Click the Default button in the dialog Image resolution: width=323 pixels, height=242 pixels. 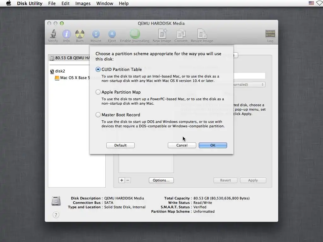pos(120,145)
